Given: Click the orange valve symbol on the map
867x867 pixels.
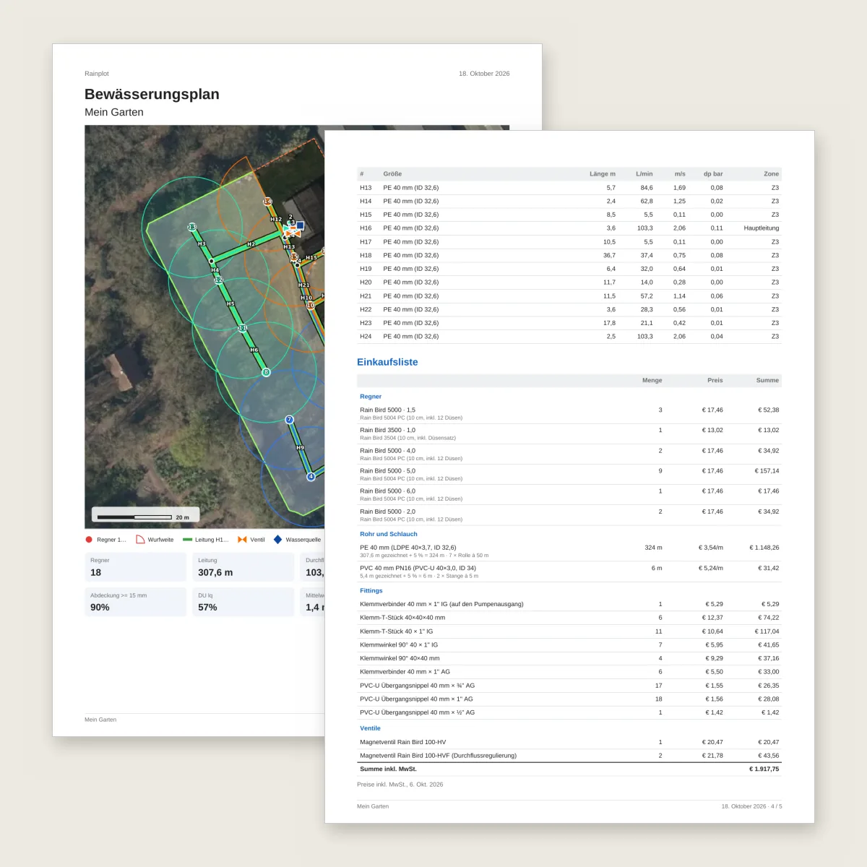Looking at the screenshot, I should click(x=293, y=233).
